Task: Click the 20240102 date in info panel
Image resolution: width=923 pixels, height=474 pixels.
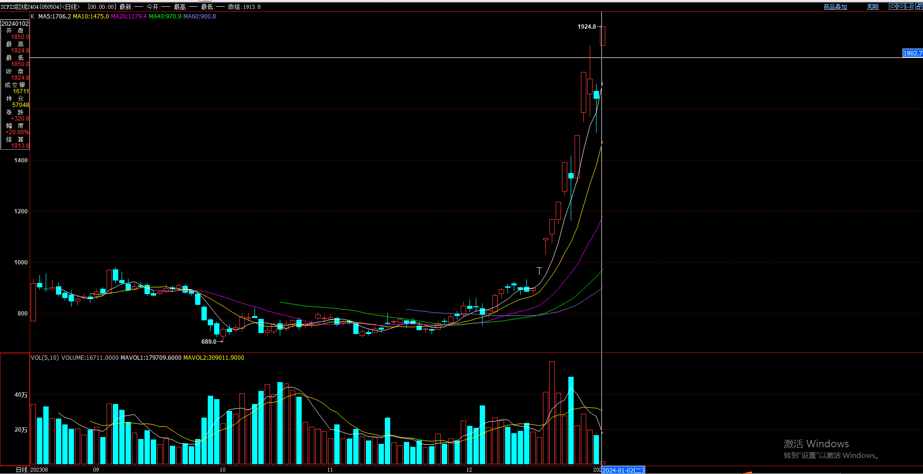Action: (15, 23)
